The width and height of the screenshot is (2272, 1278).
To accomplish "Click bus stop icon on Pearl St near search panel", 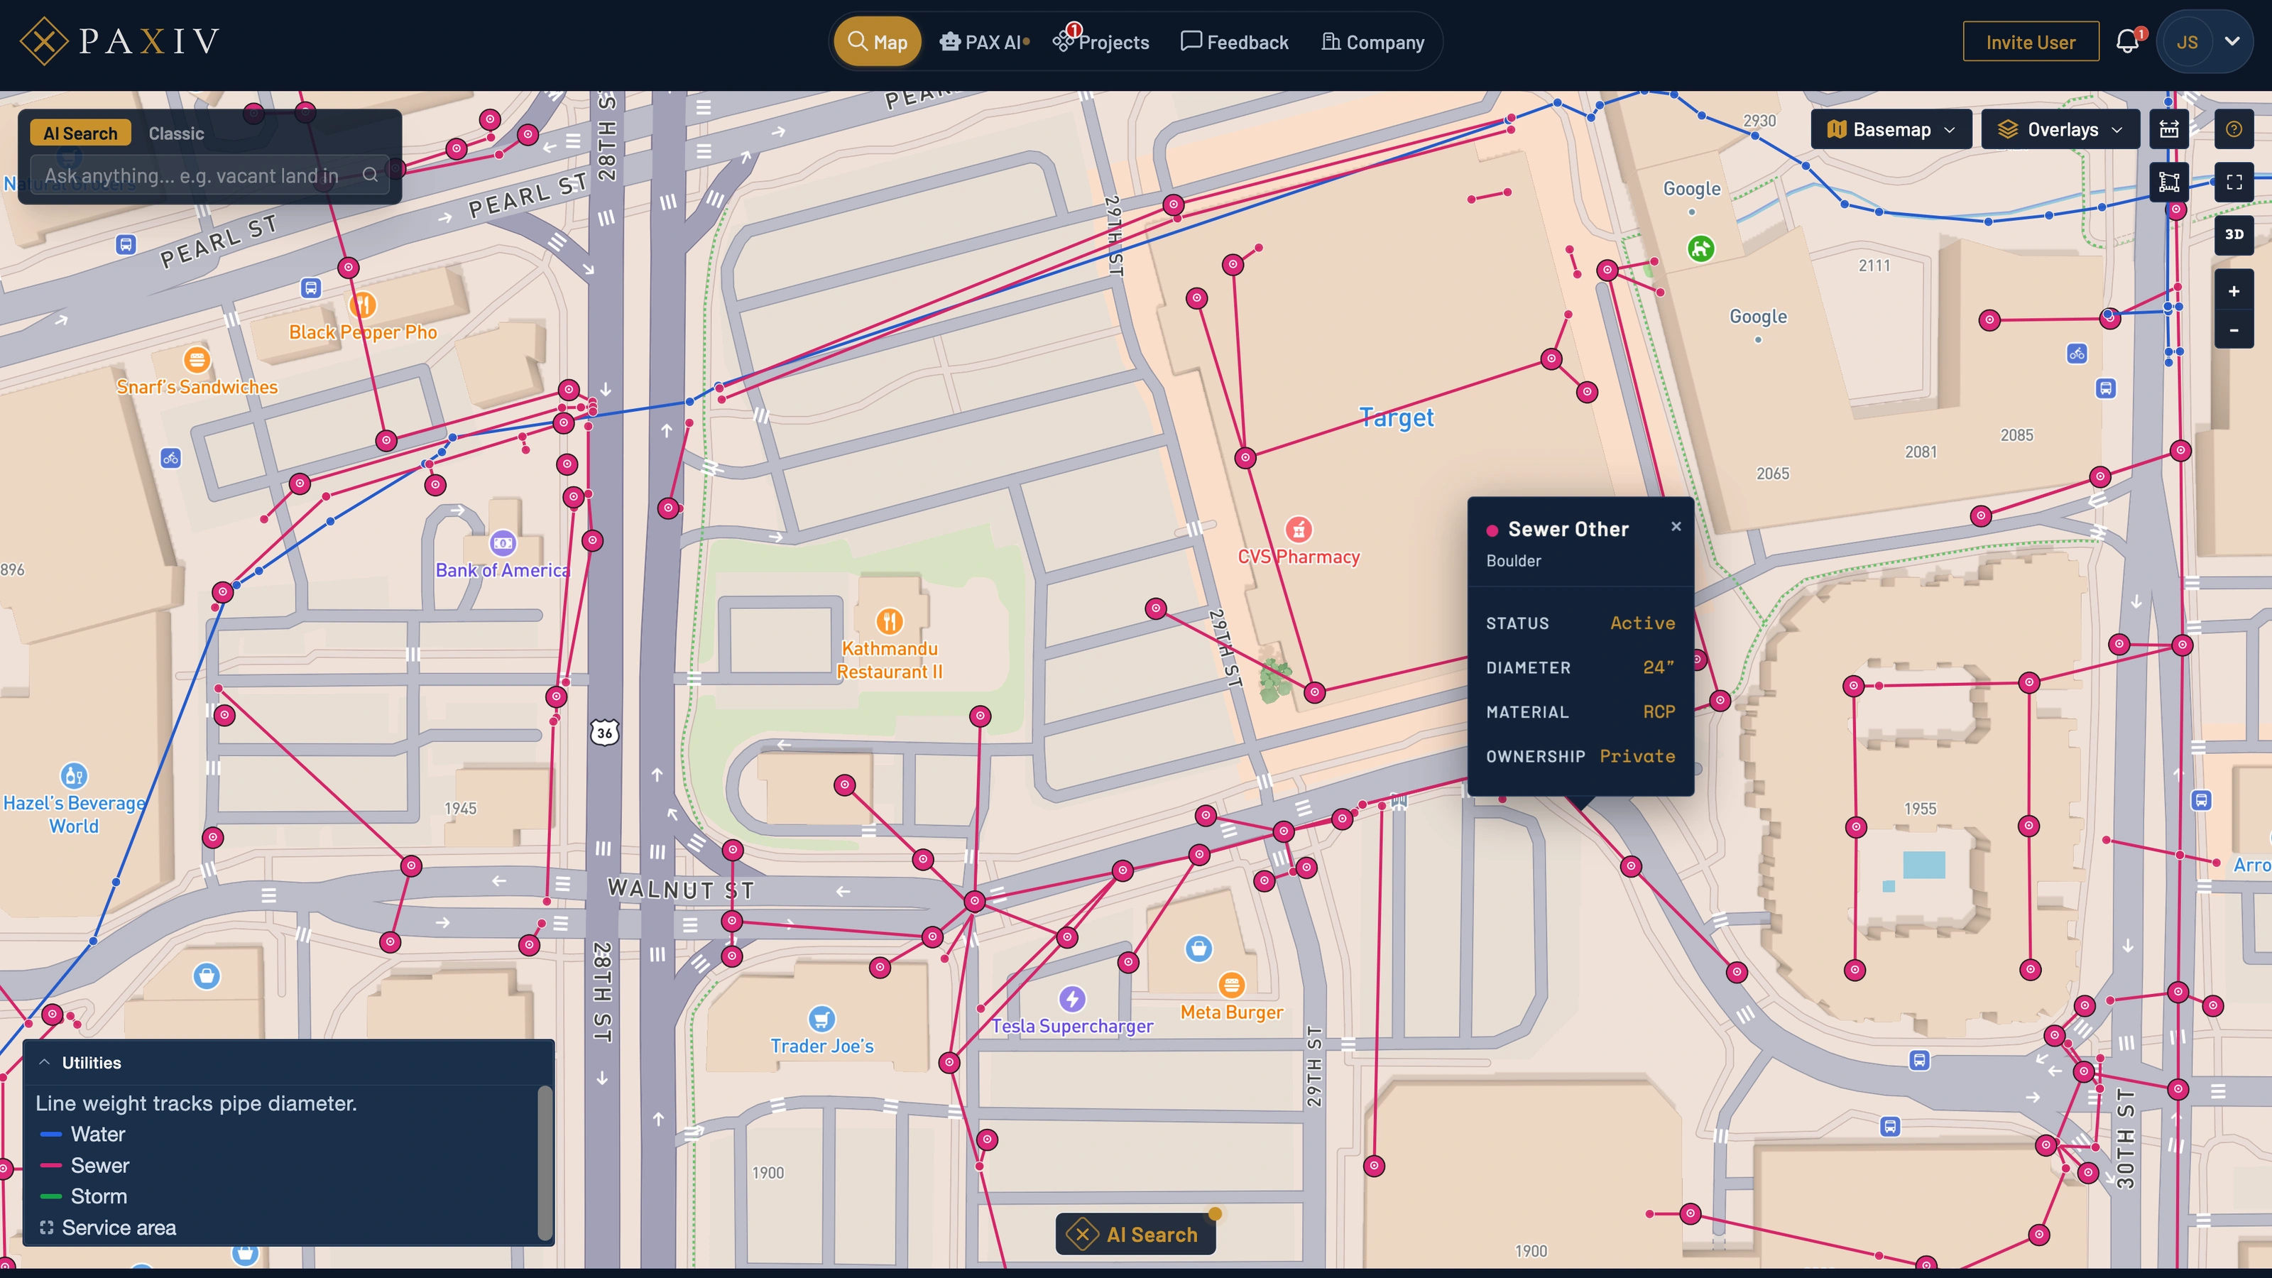I will (126, 244).
